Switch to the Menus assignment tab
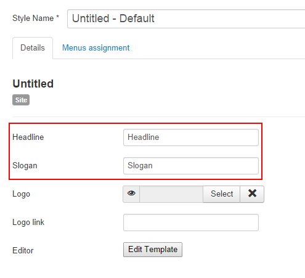Screen dimensions: 305x278 [x=96, y=48]
